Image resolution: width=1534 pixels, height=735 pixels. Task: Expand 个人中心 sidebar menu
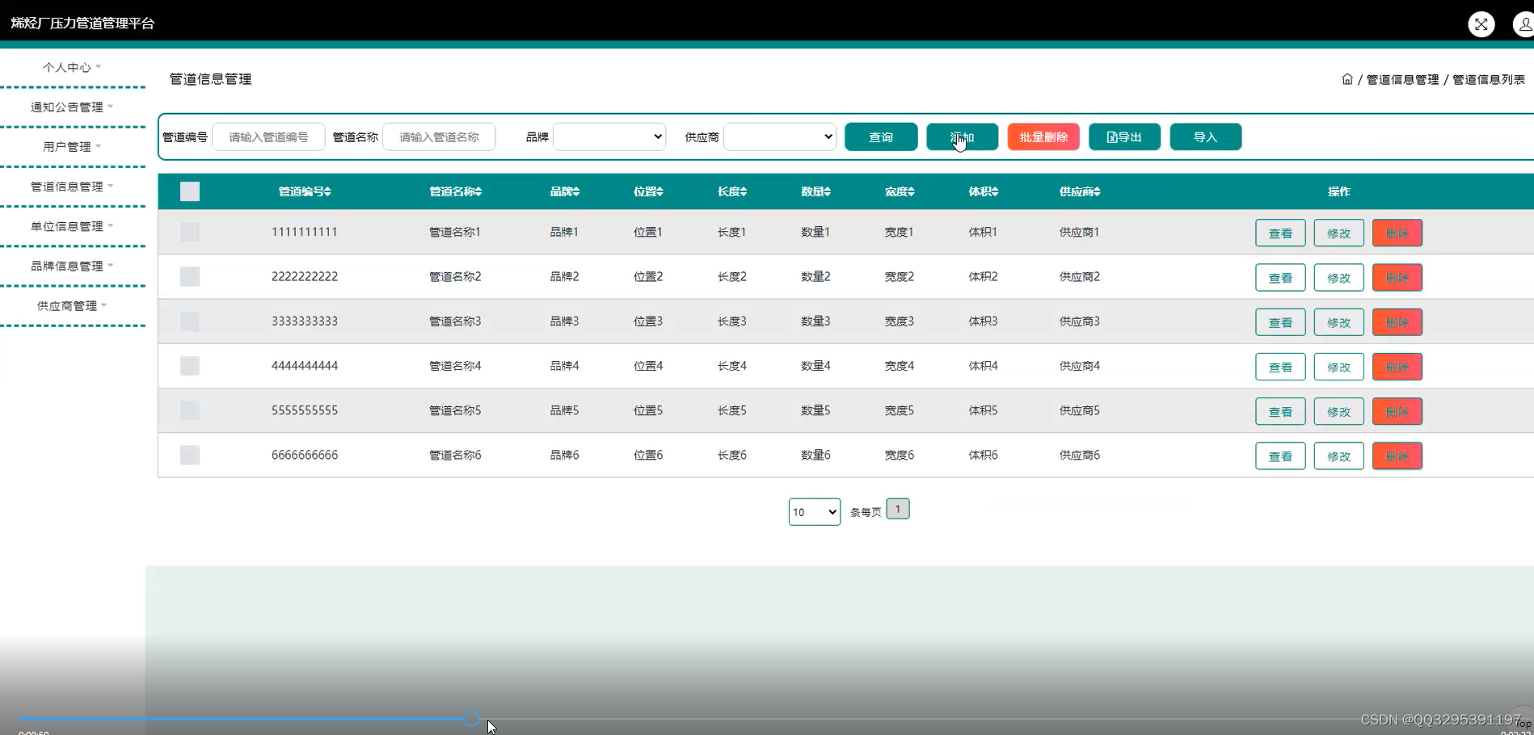71,67
